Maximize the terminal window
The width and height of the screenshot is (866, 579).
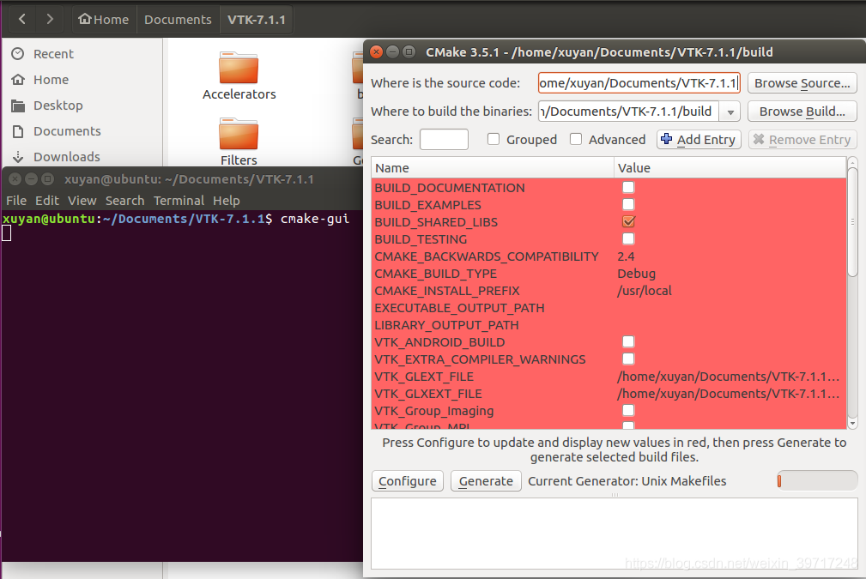[x=48, y=178]
